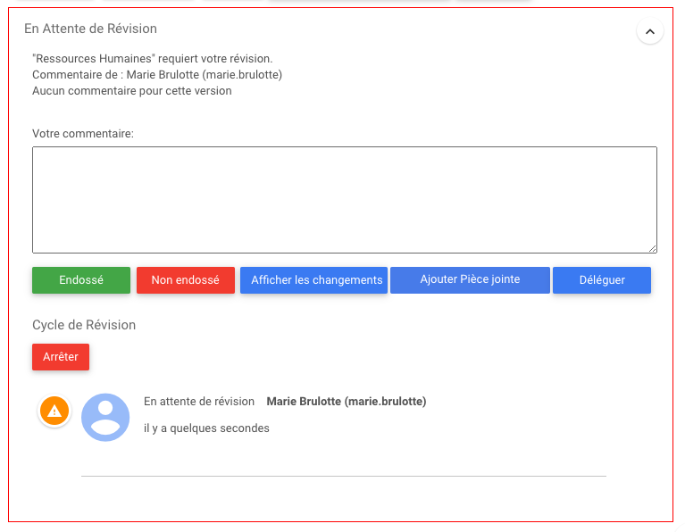Screen dimensions: 685x532
Task: Stop the review cycle with Arrêter
Action: [61, 357]
